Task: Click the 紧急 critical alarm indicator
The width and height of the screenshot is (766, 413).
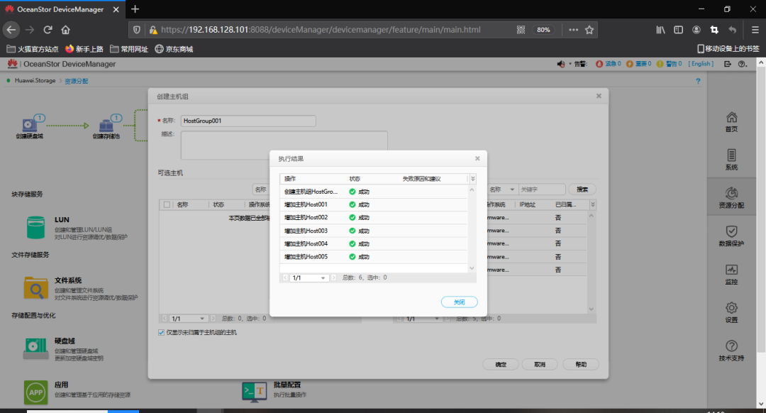Action: (609, 64)
